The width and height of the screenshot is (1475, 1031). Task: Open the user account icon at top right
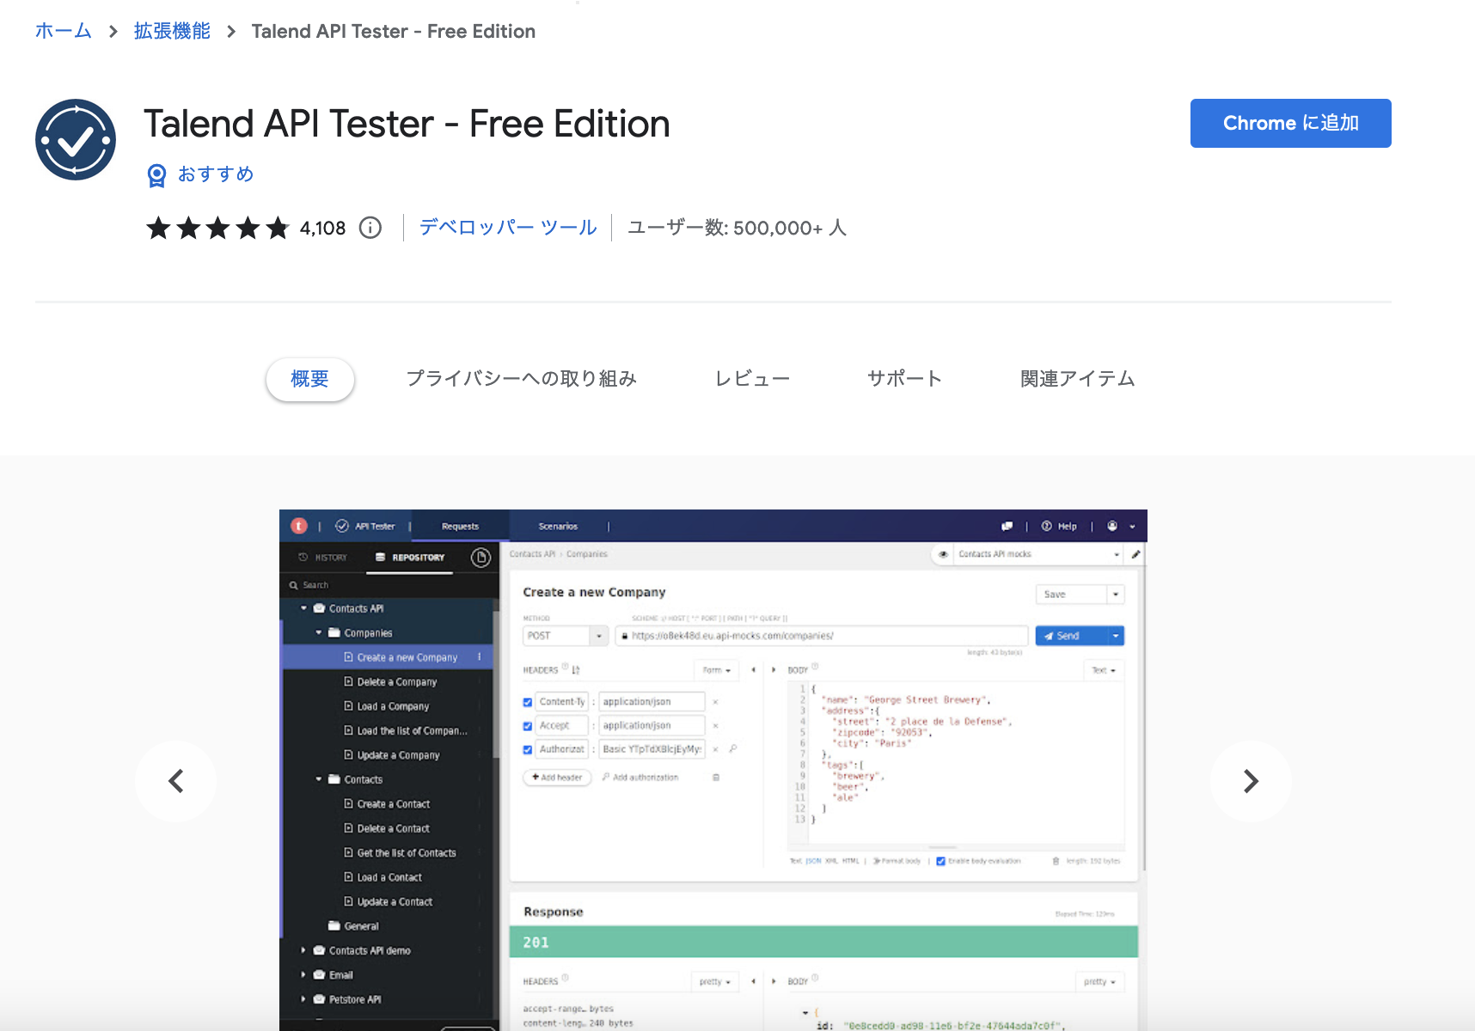pos(1113,526)
